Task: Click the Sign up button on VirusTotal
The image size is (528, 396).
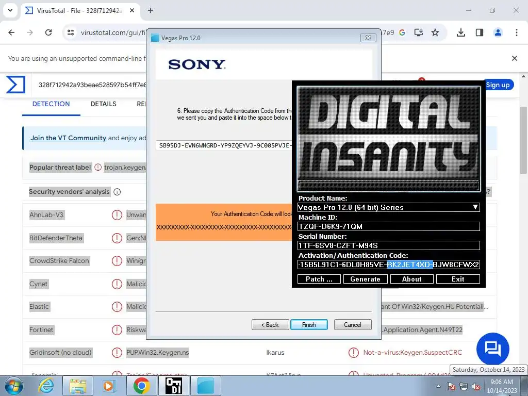Action: pos(498,85)
